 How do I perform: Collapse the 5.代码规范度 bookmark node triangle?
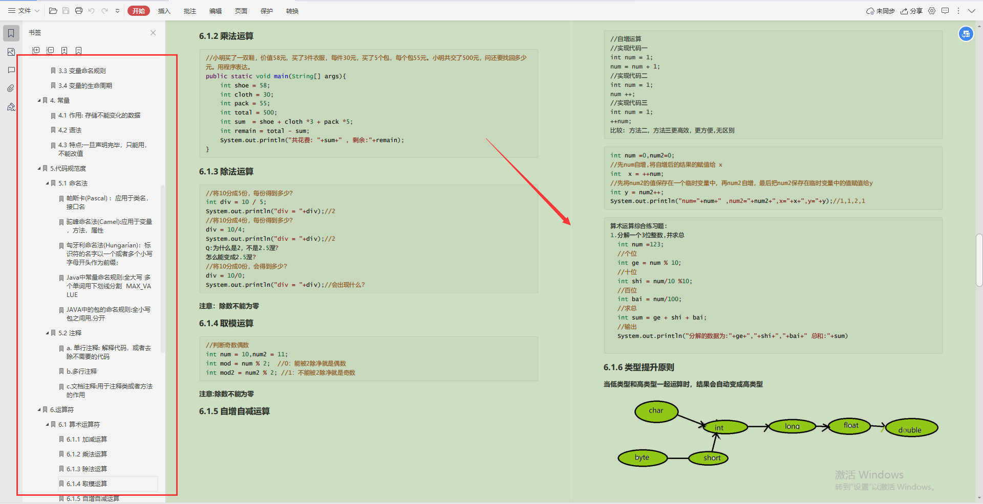click(39, 169)
